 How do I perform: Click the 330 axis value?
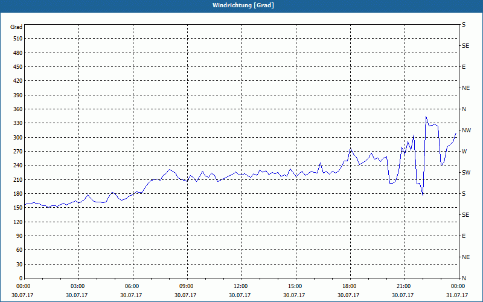18,123
